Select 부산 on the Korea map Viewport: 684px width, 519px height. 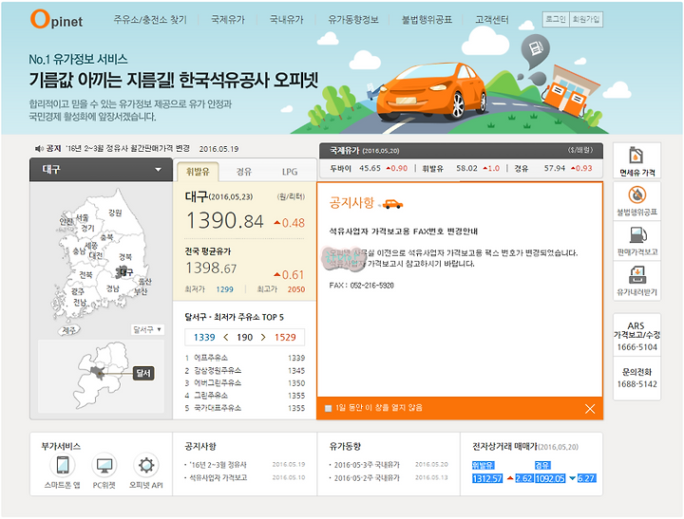(x=141, y=291)
